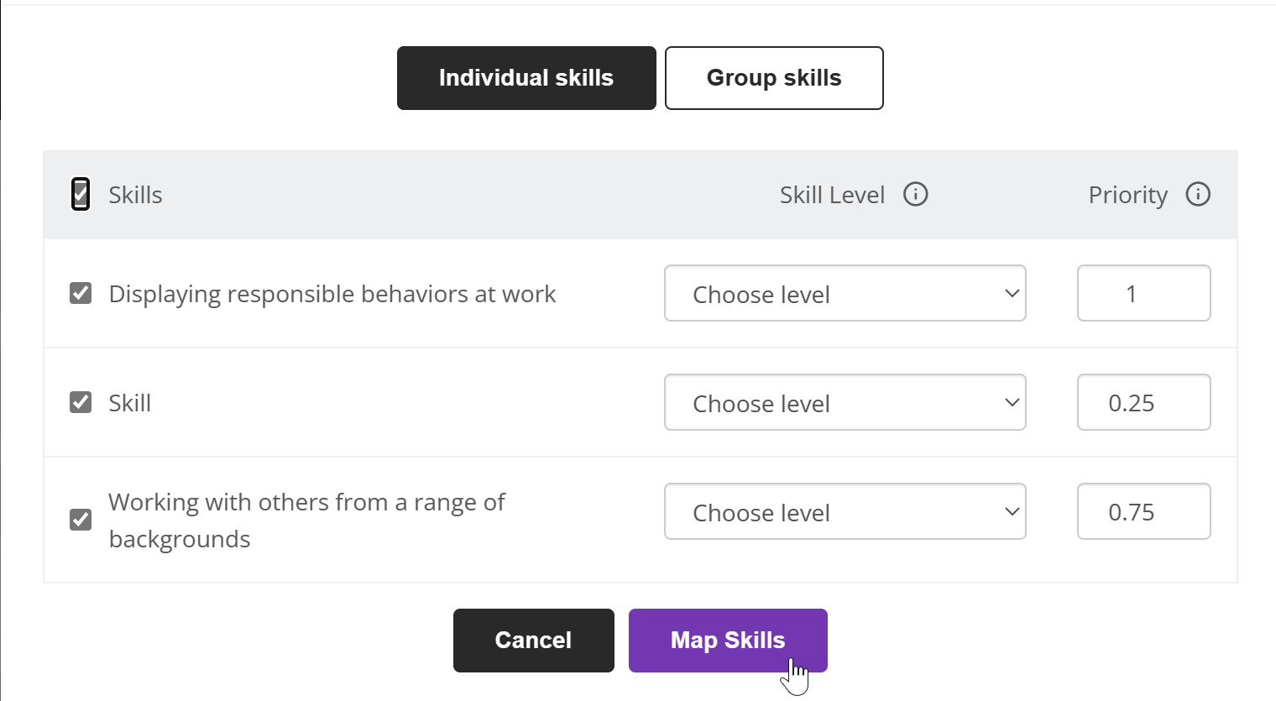Open level dropdown for Displaying responsible behaviors

click(845, 293)
